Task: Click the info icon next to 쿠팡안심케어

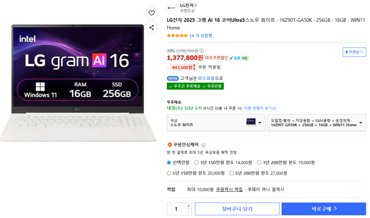Action: click(x=203, y=145)
